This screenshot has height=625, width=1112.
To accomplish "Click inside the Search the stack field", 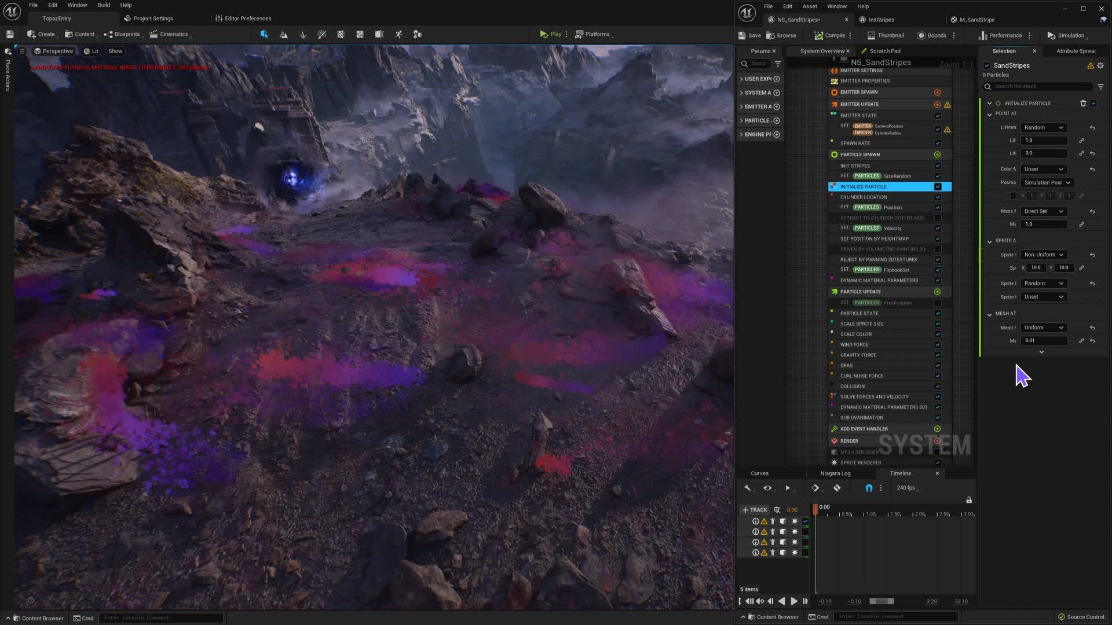I will pyautogui.click(x=1037, y=86).
